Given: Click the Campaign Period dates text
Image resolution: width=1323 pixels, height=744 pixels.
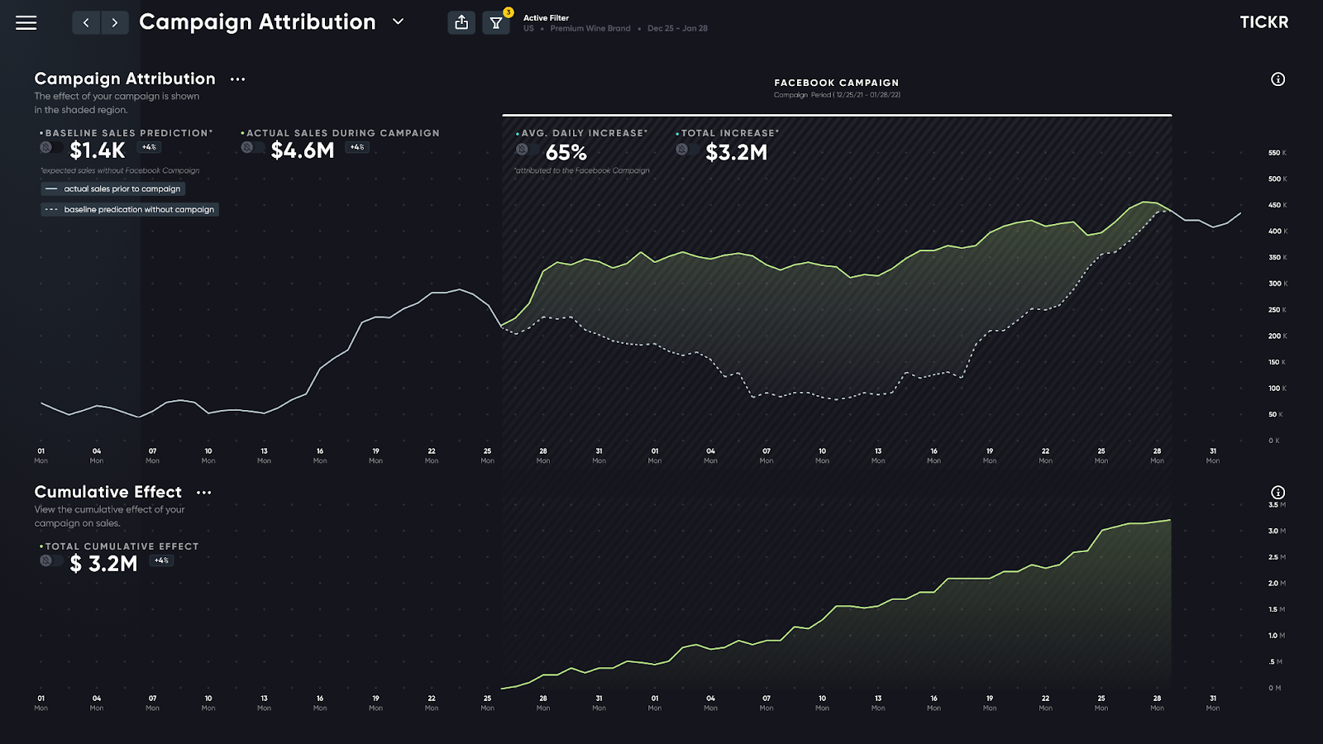Looking at the screenshot, I should point(837,95).
